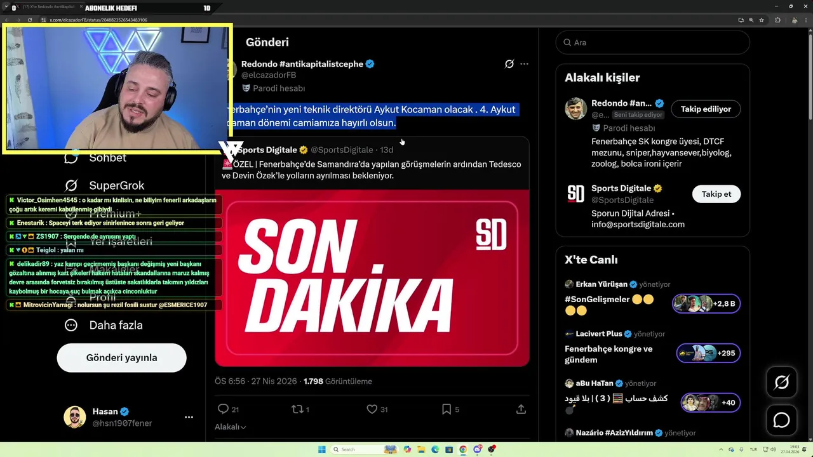
Task: Click the browser address bar URL
Action: pos(98,20)
